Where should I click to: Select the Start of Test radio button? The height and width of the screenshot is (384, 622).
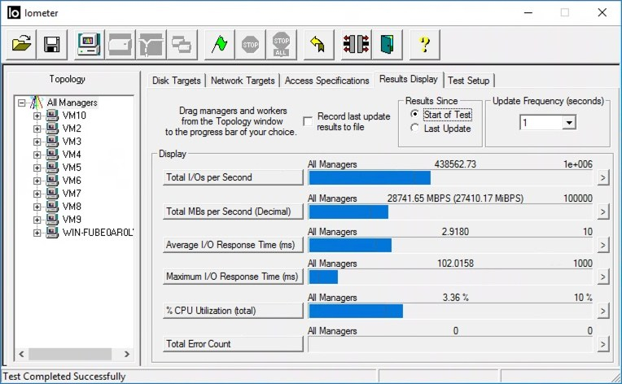coord(414,114)
